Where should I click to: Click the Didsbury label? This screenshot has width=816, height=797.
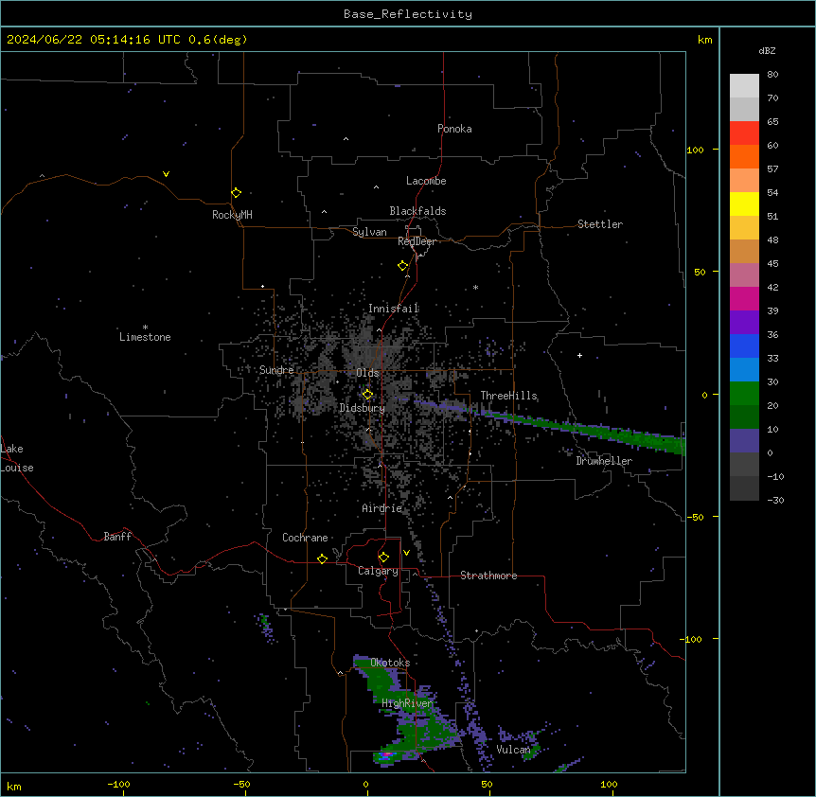(x=363, y=408)
